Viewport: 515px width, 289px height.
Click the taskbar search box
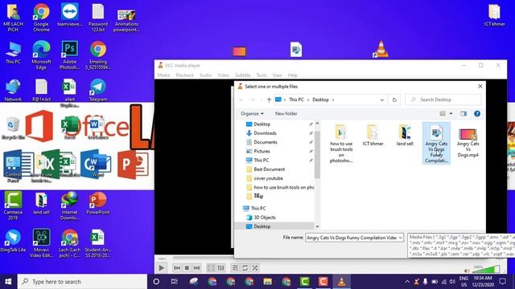82,282
